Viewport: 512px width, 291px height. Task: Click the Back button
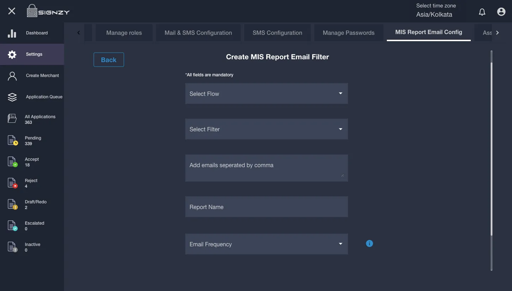[109, 60]
